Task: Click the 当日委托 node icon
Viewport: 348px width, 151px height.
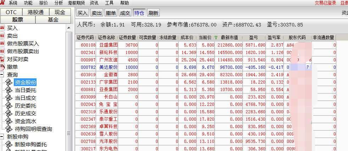Action: click(x=9, y=90)
